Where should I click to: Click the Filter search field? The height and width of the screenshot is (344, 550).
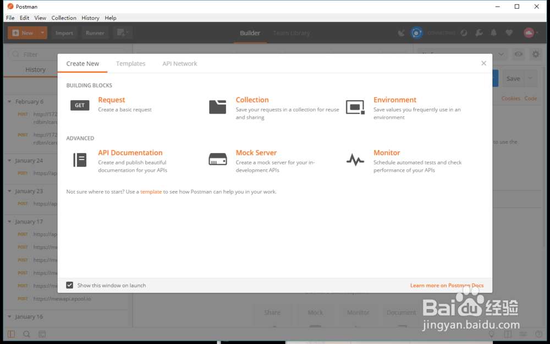coord(68,54)
